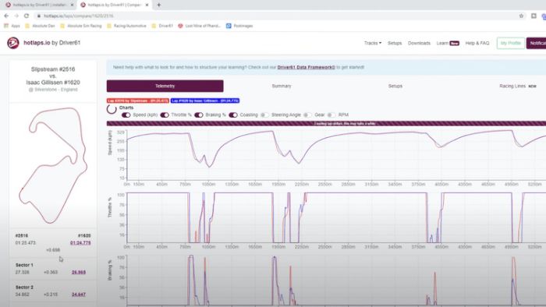
Task: Click the Speed (kph) chart area
Action: coord(336,155)
